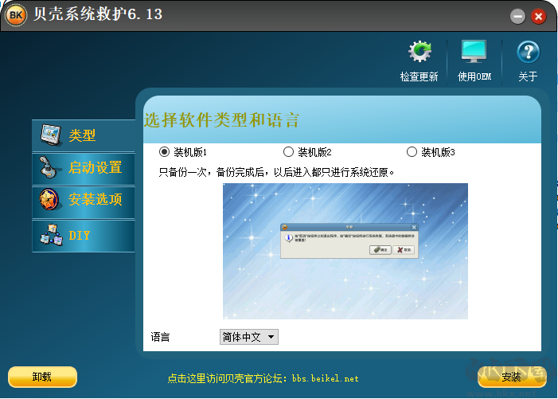Screen dimensions: 558x399
Task: Open the 关于 question mark icon
Action: [x=528, y=52]
